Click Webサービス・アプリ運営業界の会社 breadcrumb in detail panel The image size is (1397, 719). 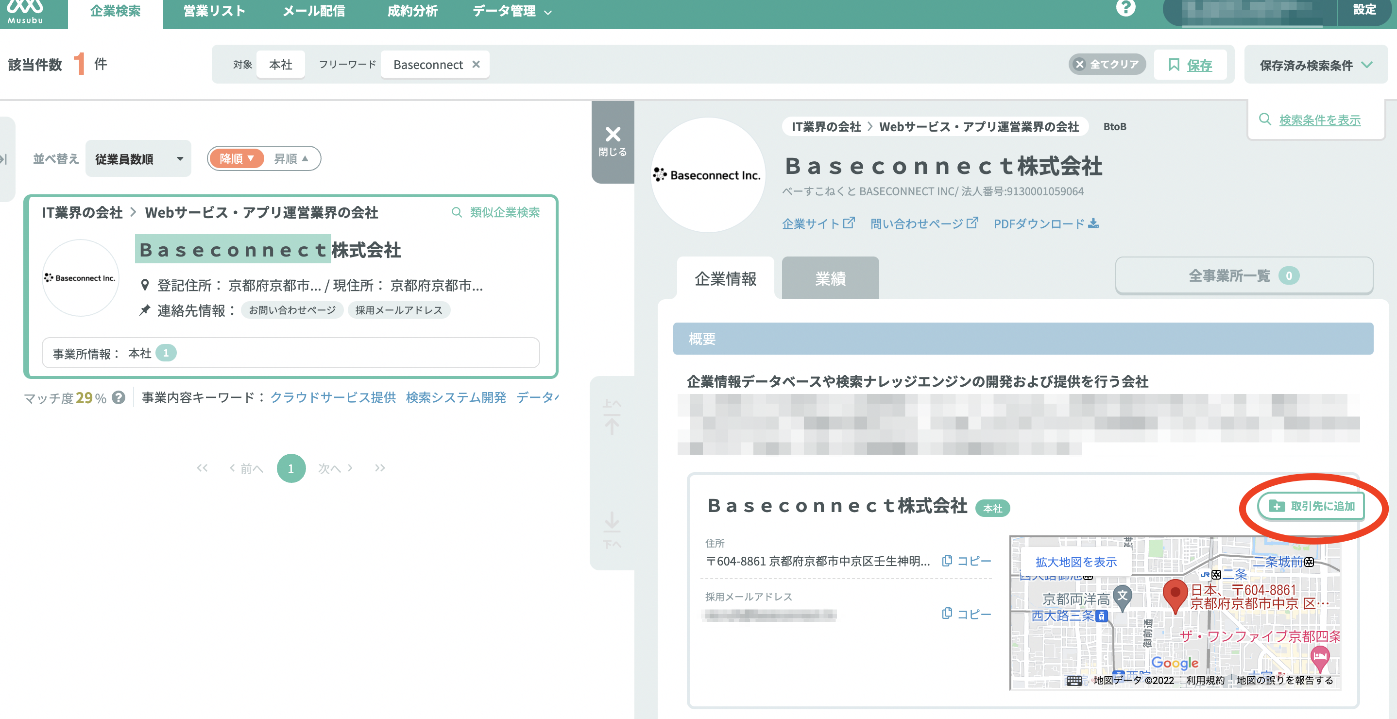tap(979, 126)
